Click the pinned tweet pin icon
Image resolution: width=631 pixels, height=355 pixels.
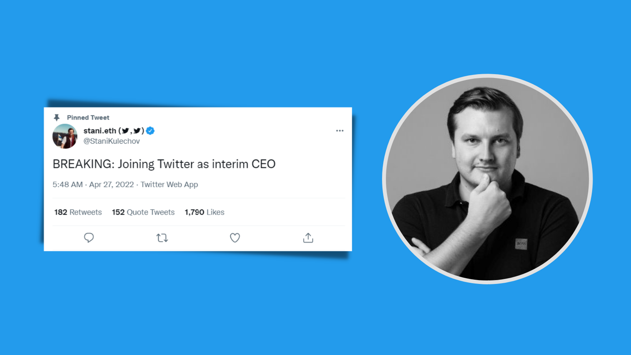coord(57,117)
